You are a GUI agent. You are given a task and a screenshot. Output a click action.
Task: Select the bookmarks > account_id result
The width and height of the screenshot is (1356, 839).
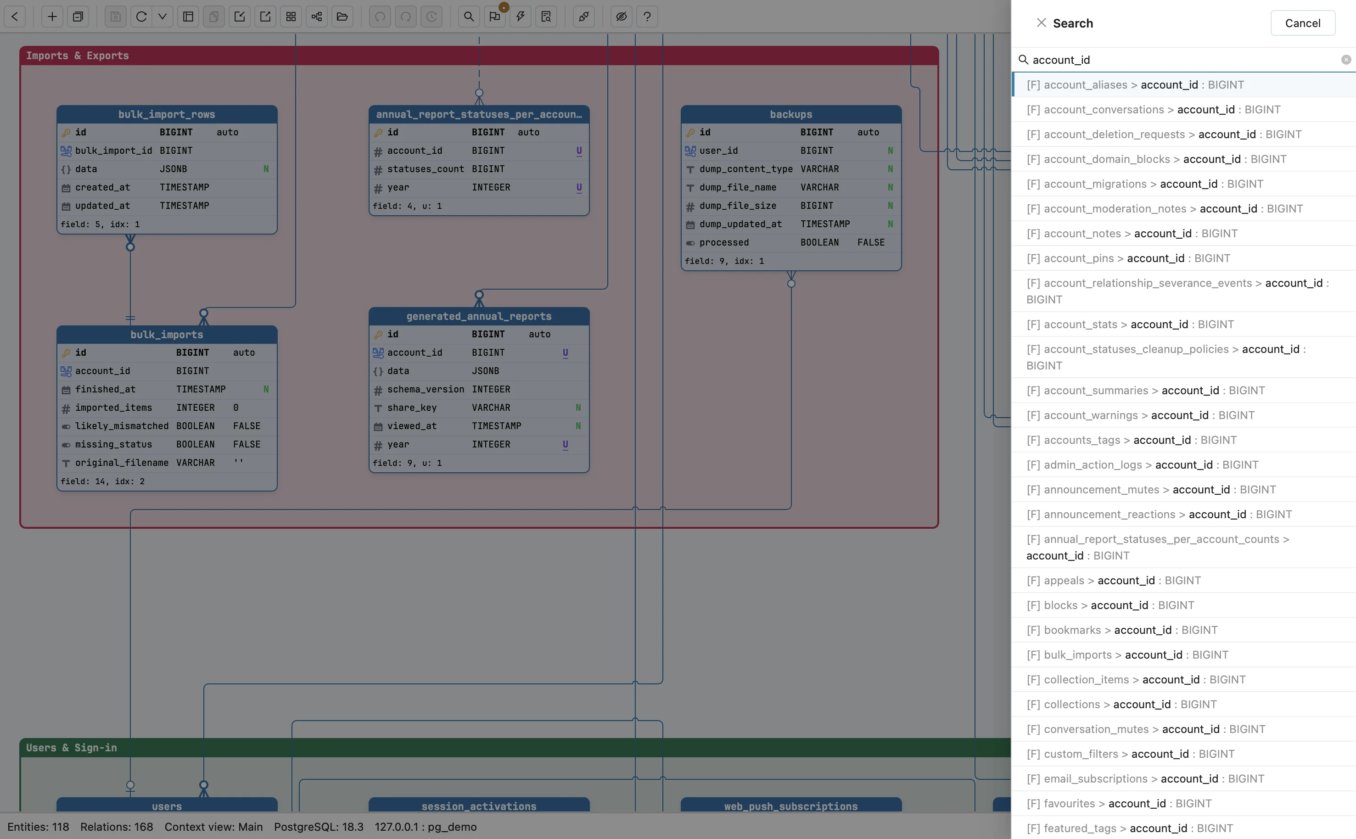coord(1183,630)
